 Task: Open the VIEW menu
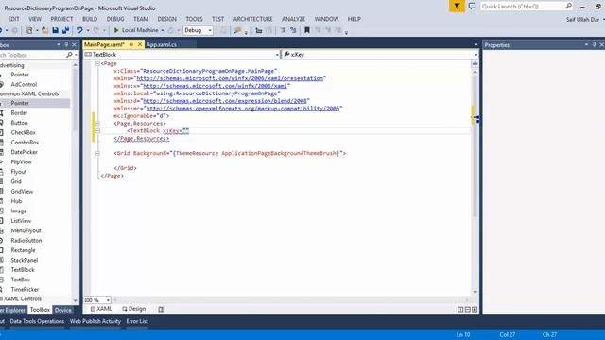(35, 19)
